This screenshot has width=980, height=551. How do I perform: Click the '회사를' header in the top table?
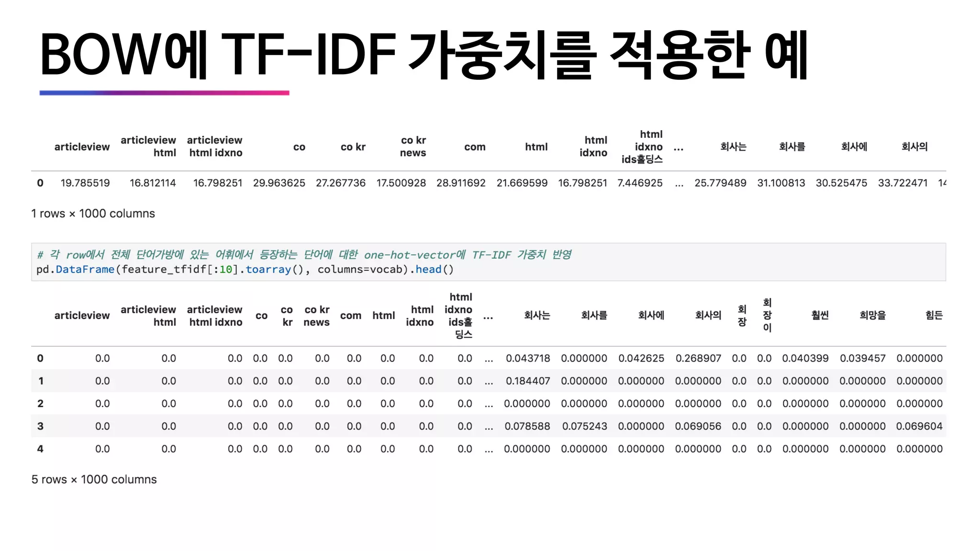(x=792, y=147)
